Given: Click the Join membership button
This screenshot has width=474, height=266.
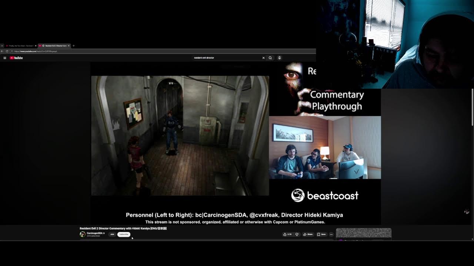Looking at the screenshot, I should coord(112,234).
